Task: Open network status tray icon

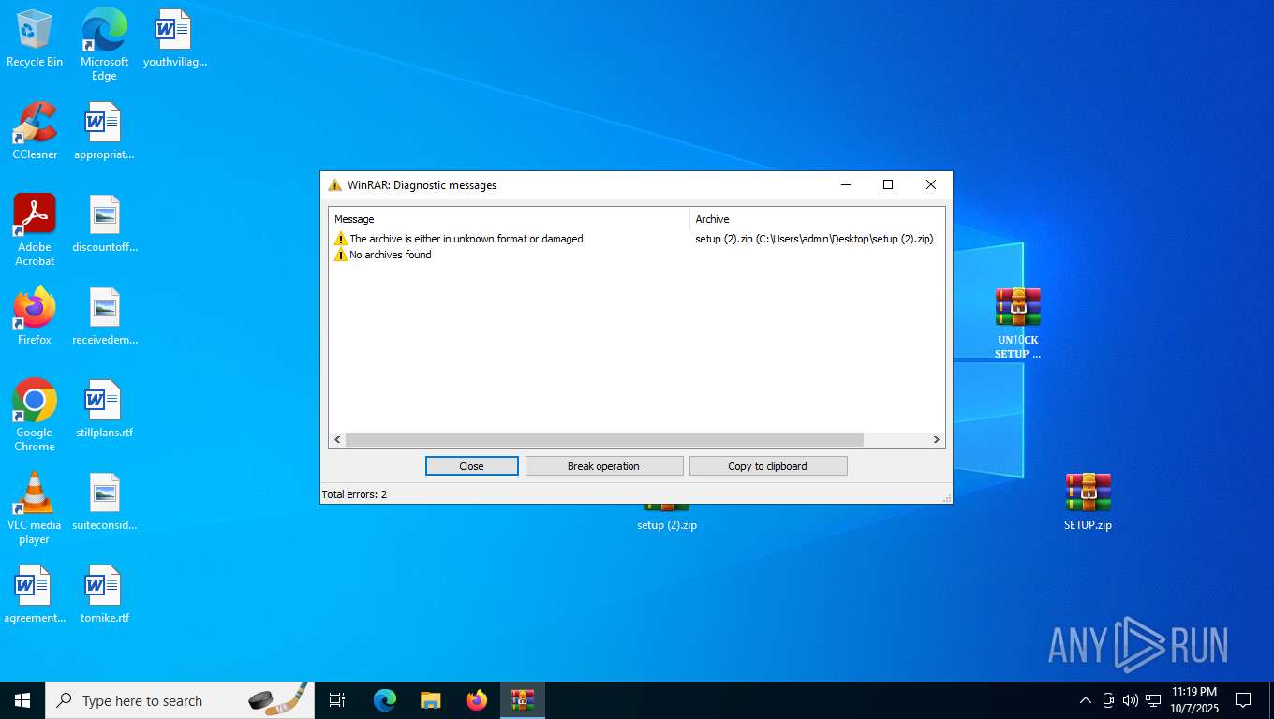Action: pos(1153,700)
